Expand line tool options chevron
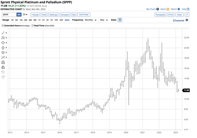This screenshot has width=197, height=138. click(x=6, y=33)
